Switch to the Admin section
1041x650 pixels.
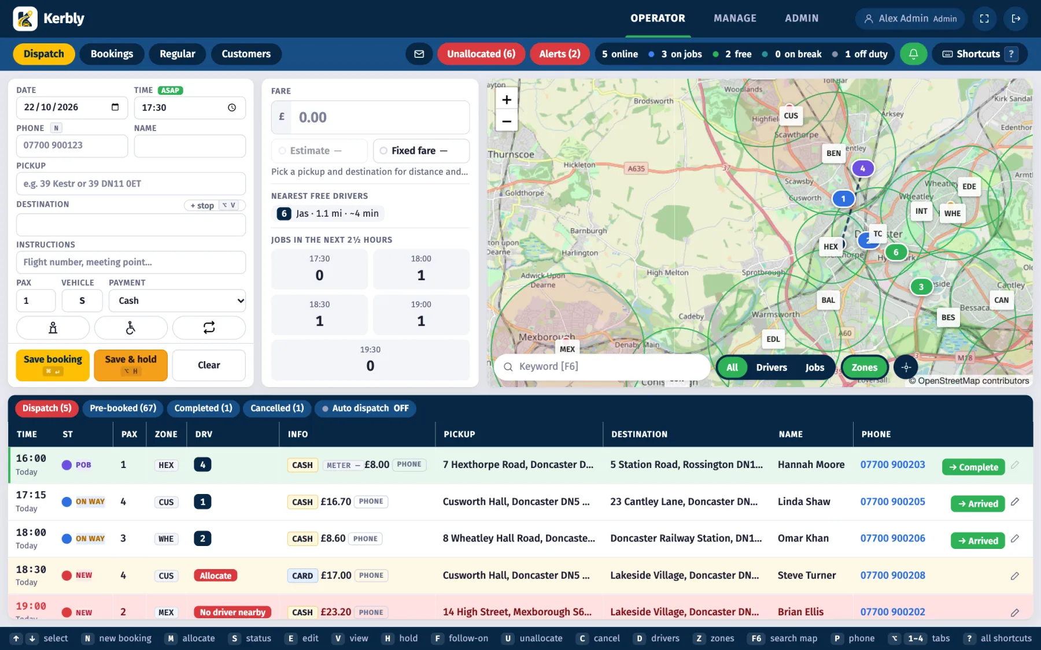[x=802, y=18]
